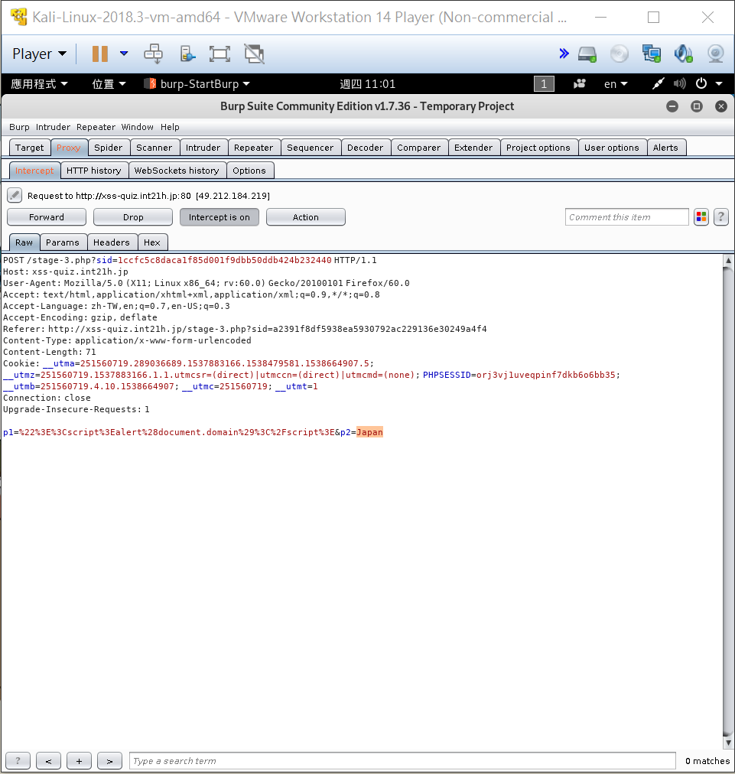The image size is (735, 774).
Task: Click workspace switcher number 1
Action: 544,84
